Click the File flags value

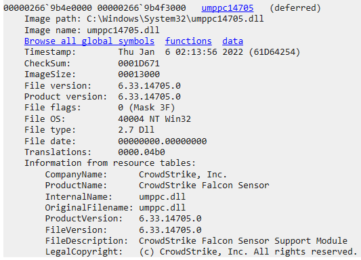pyautogui.click(x=147, y=108)
